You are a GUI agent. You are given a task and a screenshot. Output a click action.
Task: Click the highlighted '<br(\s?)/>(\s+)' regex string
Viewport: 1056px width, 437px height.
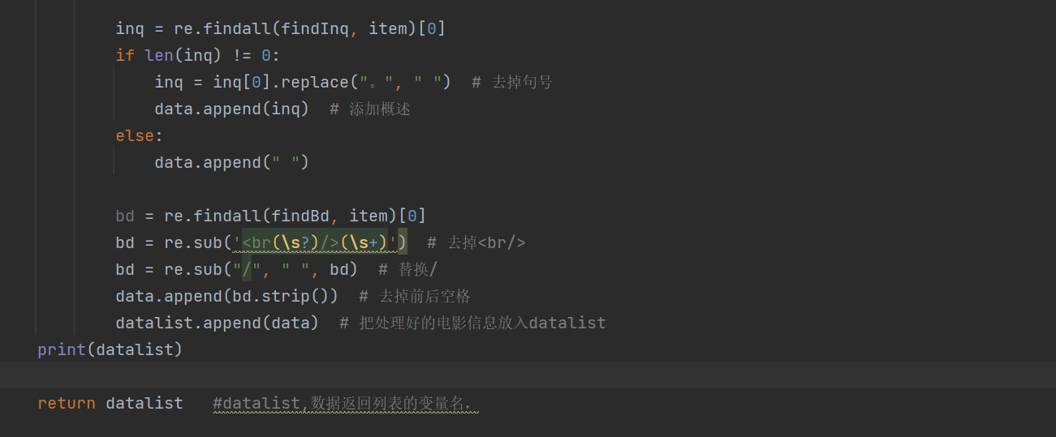click(x=319, y=243)
